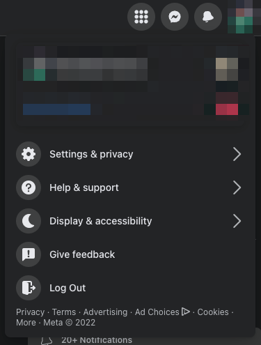Open the nine-dot apps menu grid
Viewport: 261px width, 345px height.
[141, 17]
